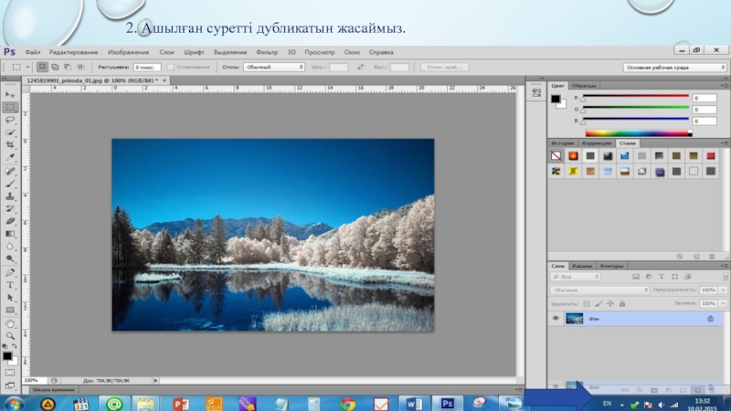
Task: Select the Move tool
Action: point(10,94)
